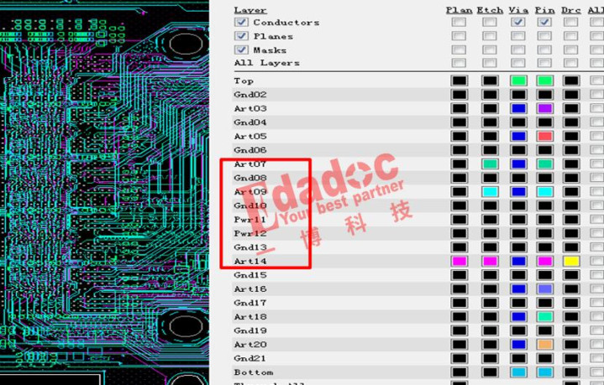
Task: Click the Bottom layer blue Pin swatch
Action: coord(544,372)
